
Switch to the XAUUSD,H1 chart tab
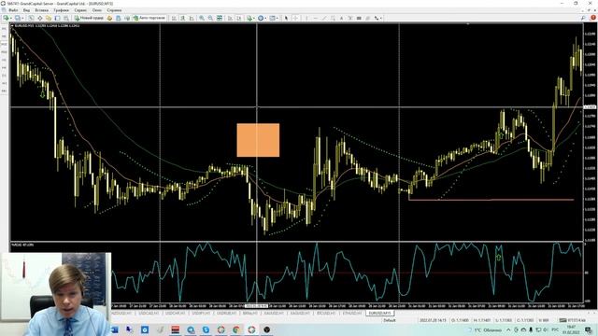pos(274,314)
